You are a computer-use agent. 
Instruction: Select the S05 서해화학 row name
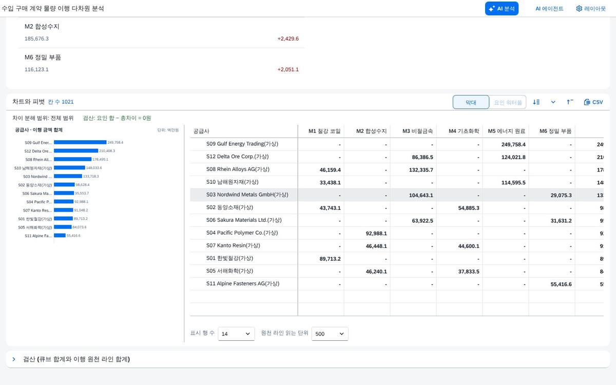pos(229,271)
